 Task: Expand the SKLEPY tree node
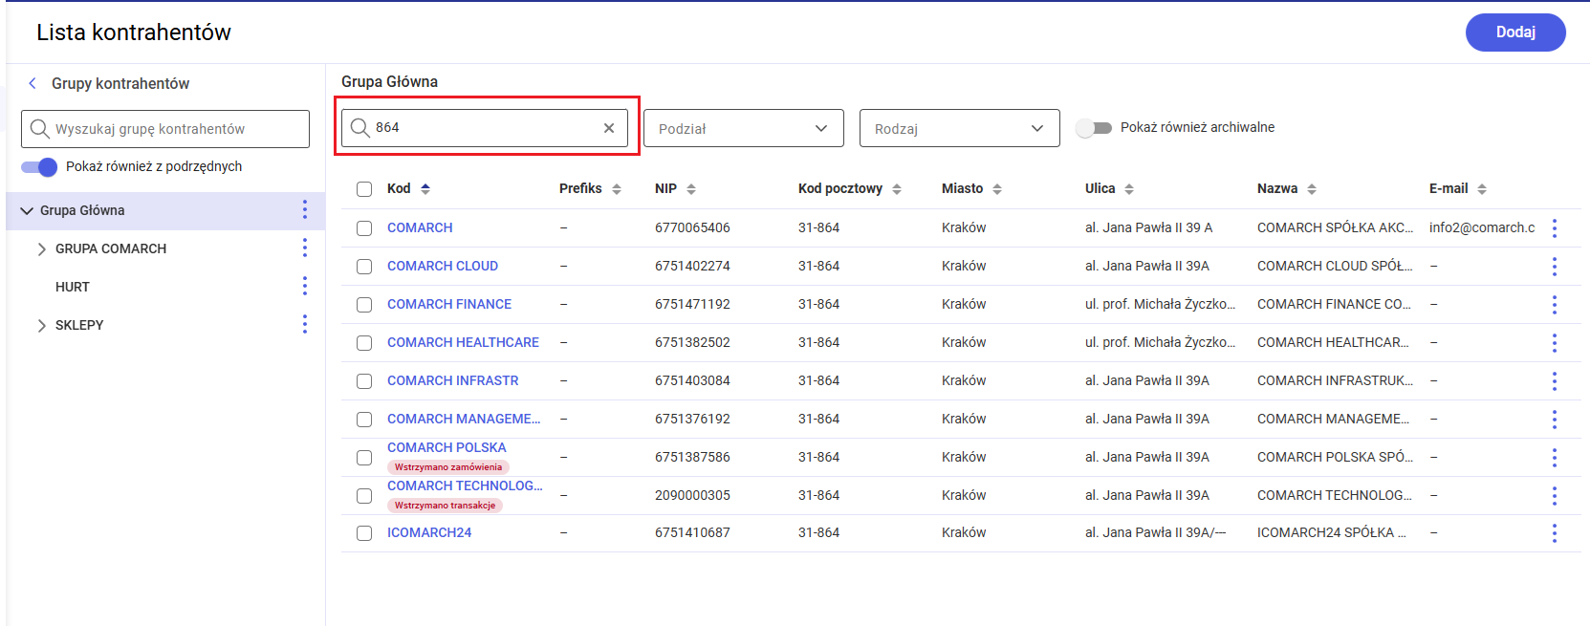(41, 326)
